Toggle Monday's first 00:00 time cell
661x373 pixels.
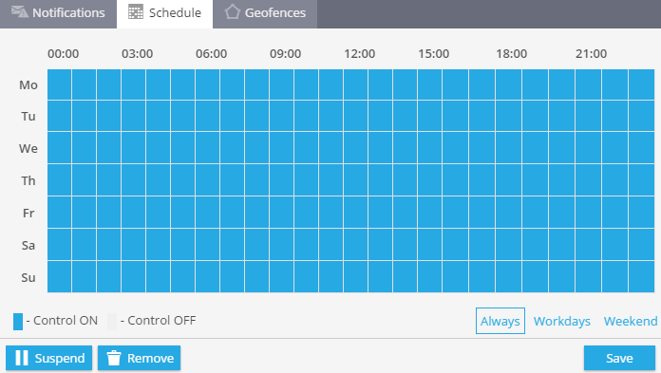60,84
